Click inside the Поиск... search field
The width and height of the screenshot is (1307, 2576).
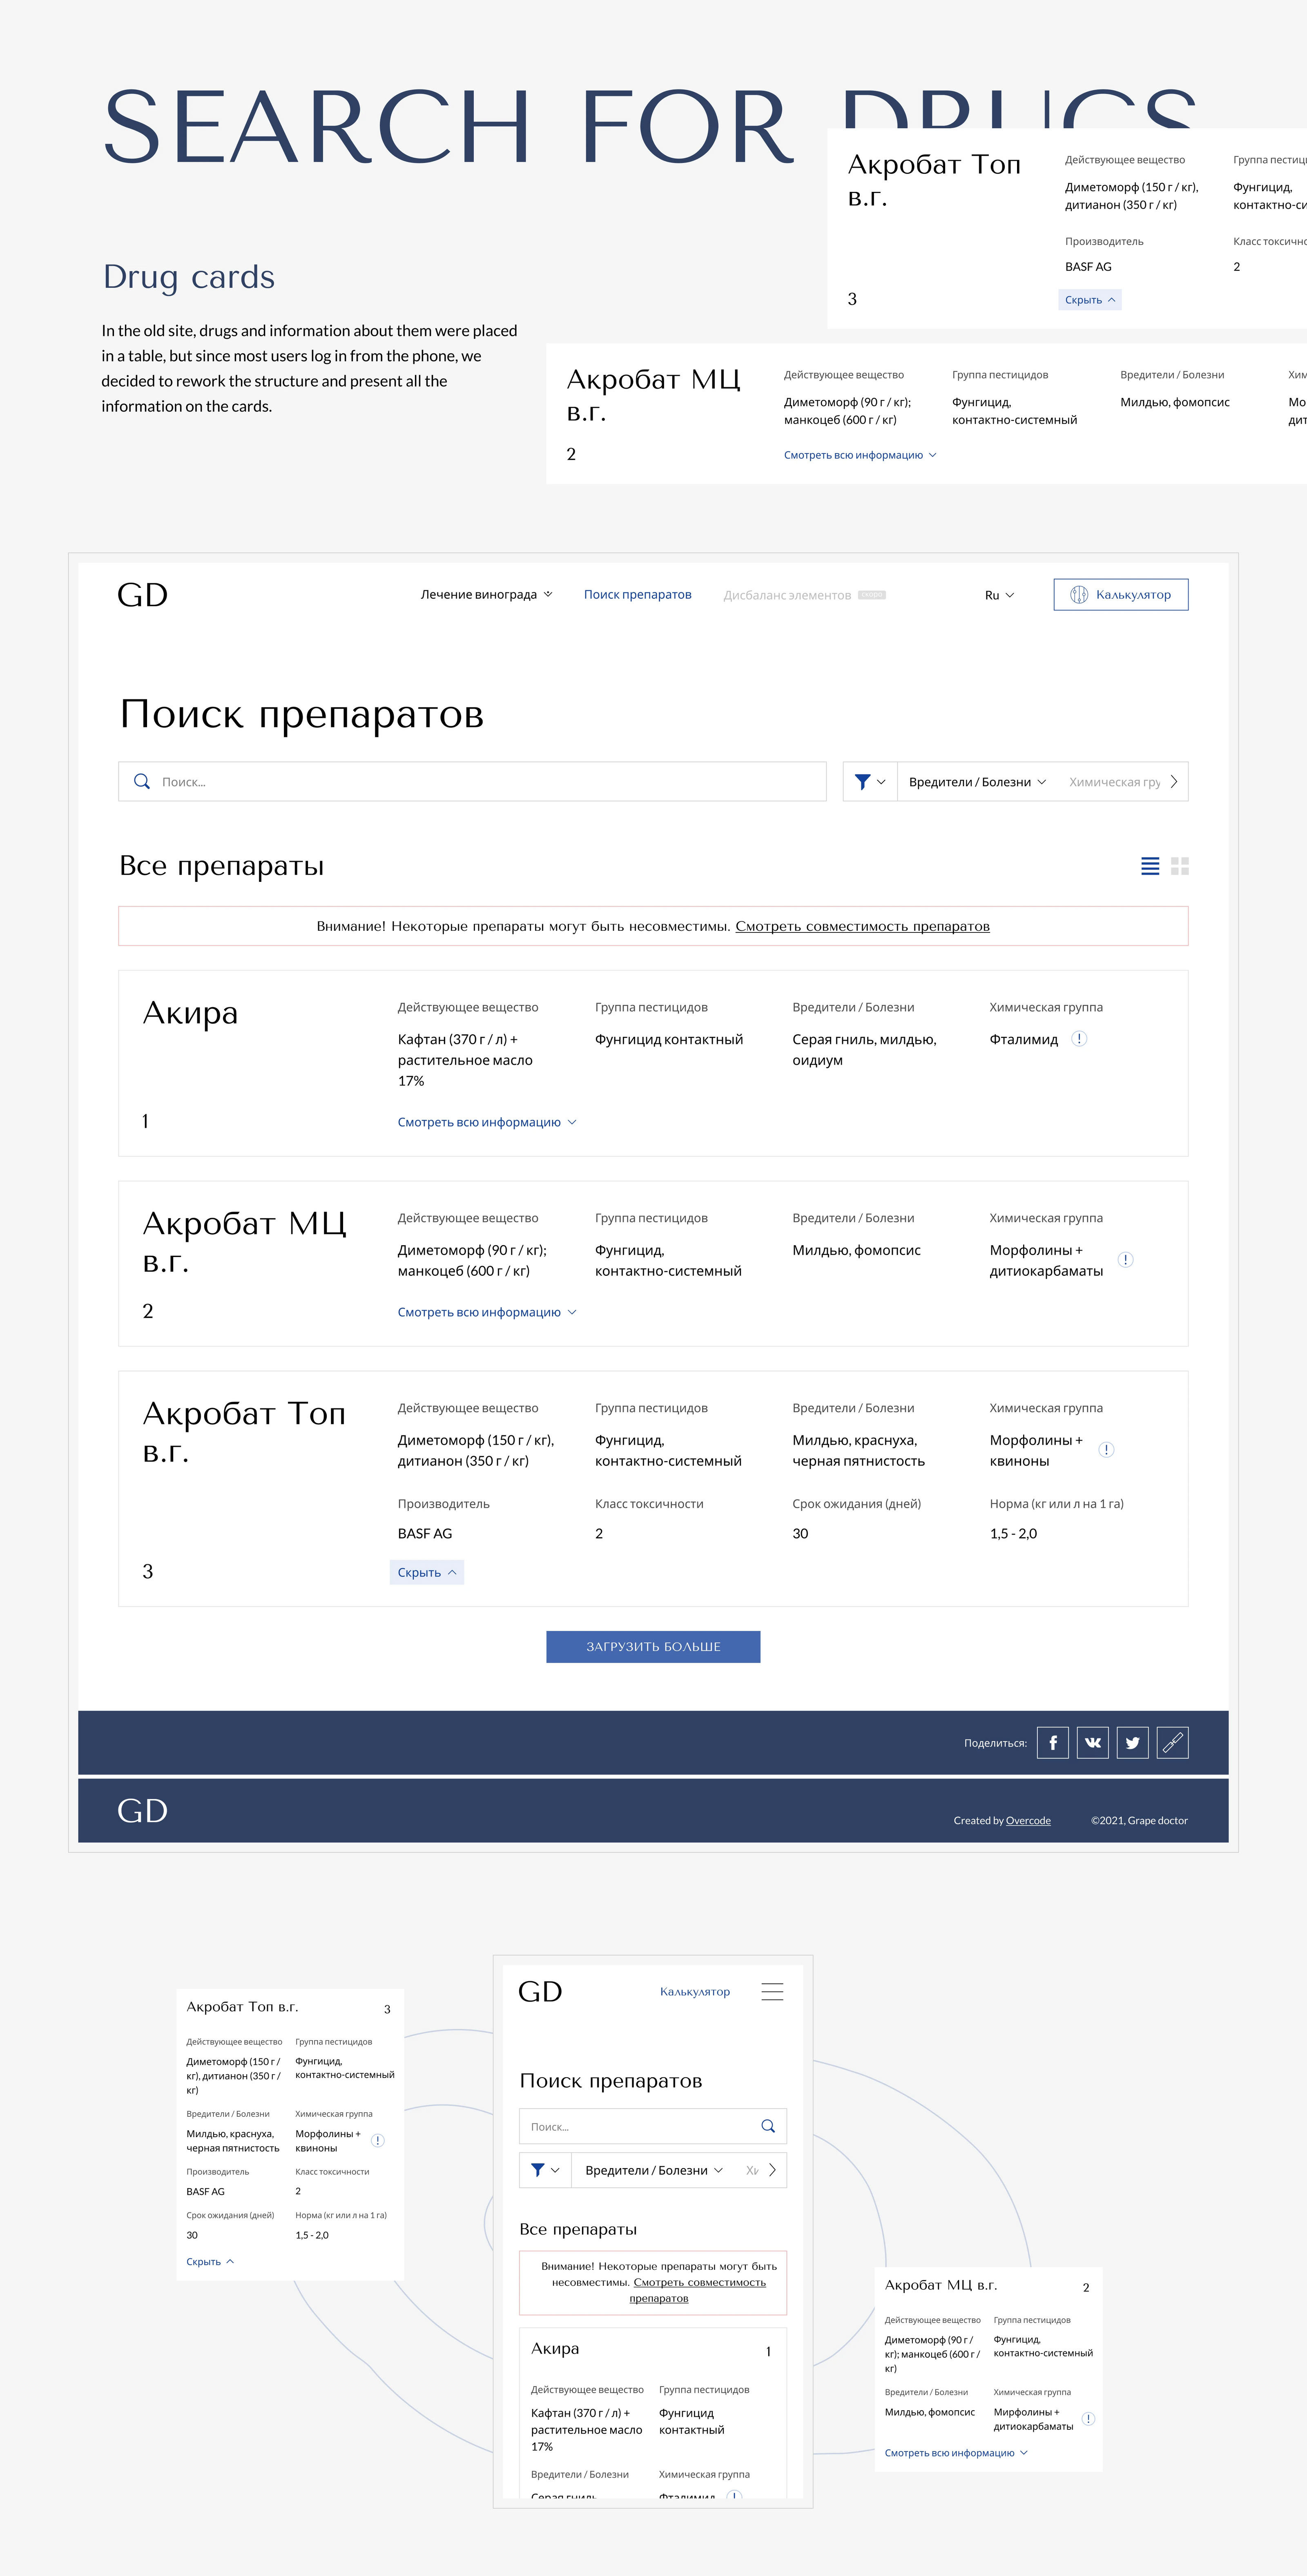tap(400, 782)
